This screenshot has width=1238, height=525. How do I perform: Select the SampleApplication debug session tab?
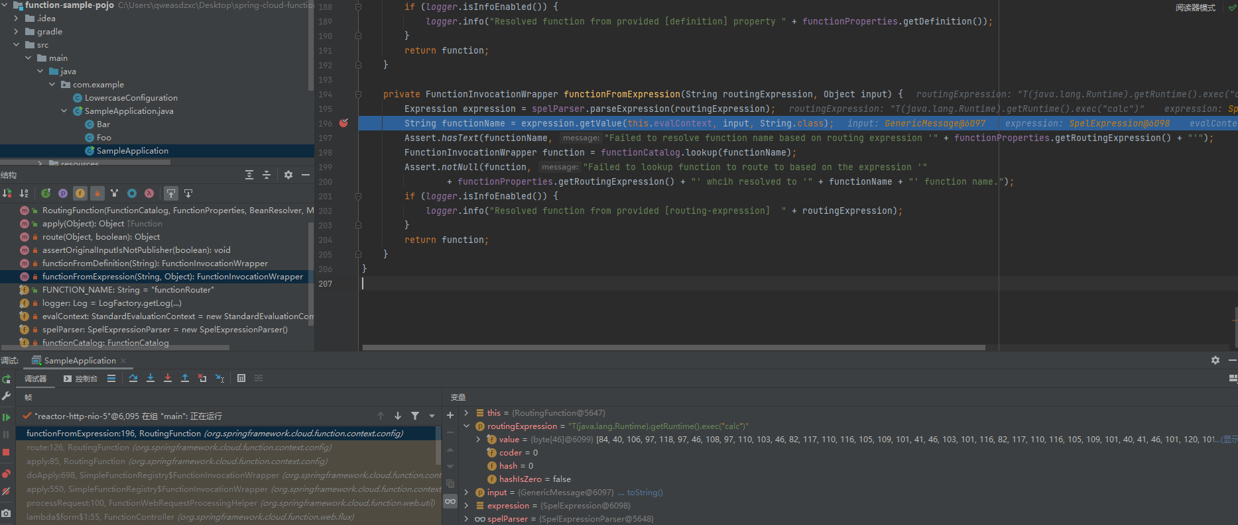pos(80,361)
